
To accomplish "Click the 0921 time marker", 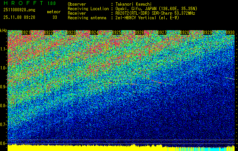I will click(x=26, y=32).
